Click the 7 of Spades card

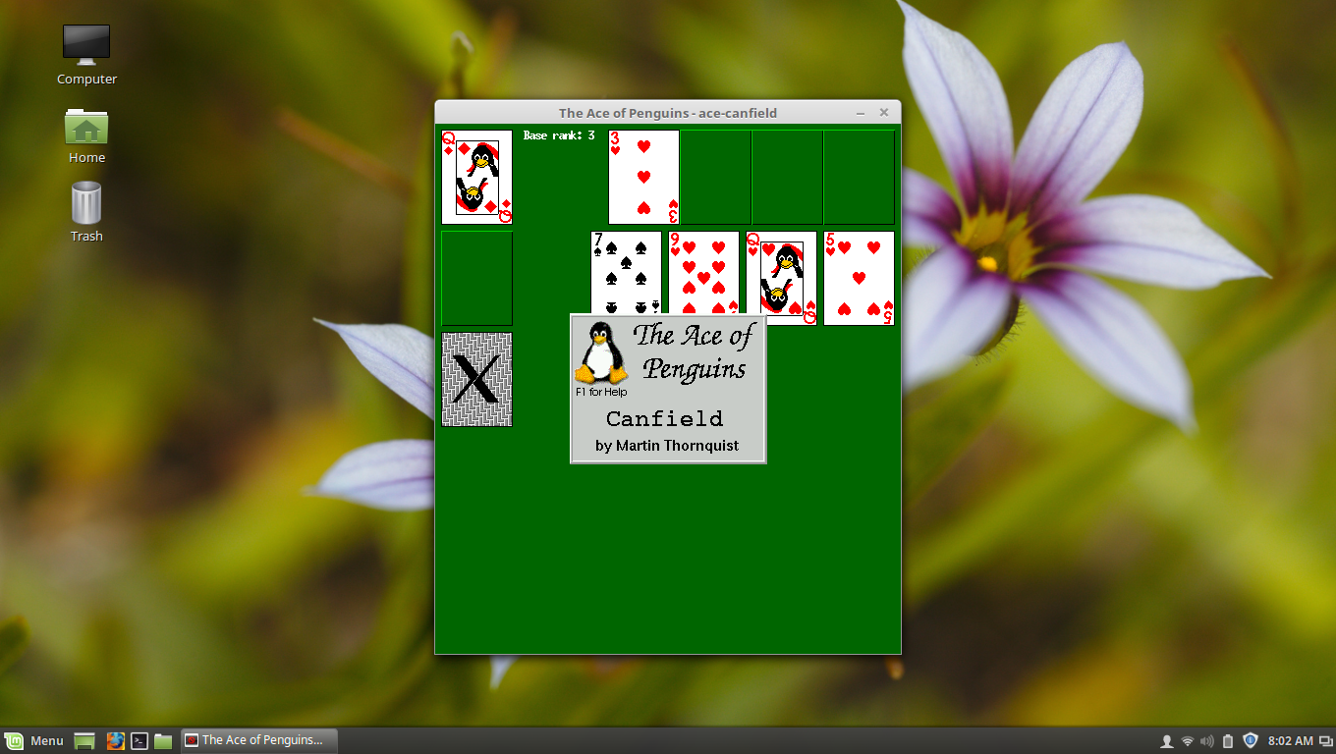click(626, 273)
